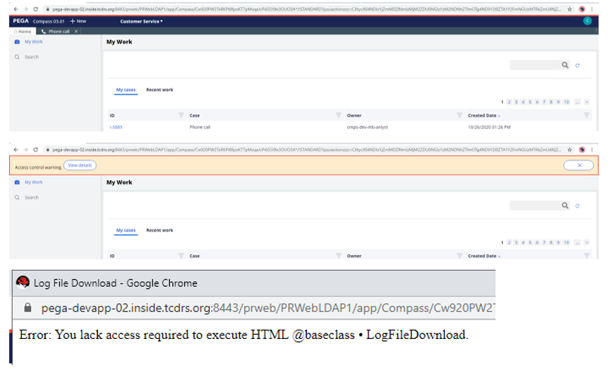The image size is (612, 370).
Task: Open case link I-5889
Action: coord(116,127)
